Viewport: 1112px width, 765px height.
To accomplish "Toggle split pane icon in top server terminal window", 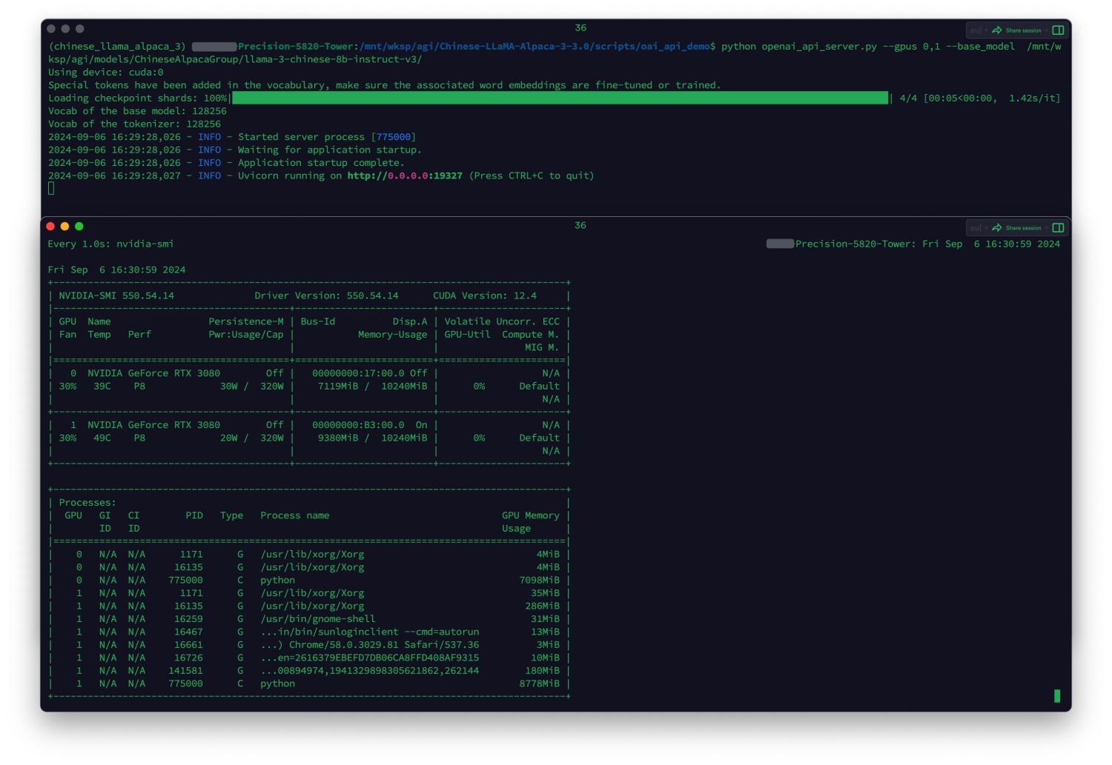I will (x=1058, y=30).
